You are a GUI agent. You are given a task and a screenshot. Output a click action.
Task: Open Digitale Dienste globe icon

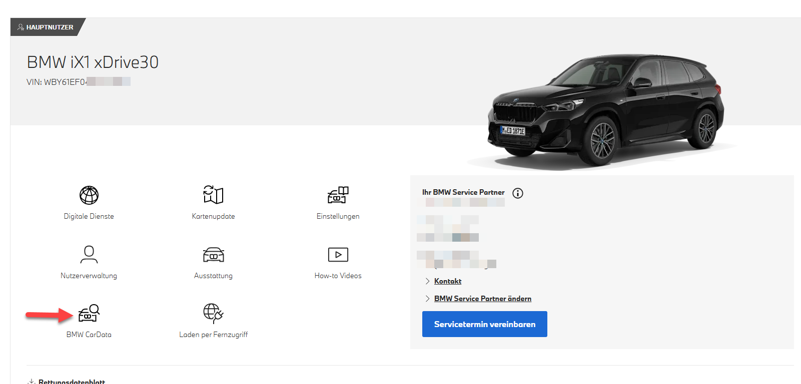coord(89,195)
